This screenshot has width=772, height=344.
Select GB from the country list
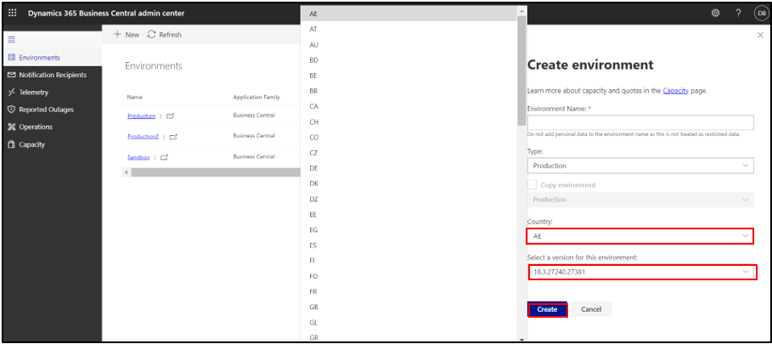409,307
